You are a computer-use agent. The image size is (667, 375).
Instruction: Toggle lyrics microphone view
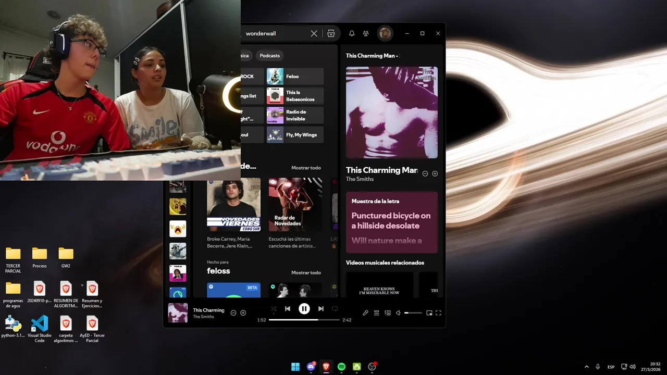coord(365,313)
